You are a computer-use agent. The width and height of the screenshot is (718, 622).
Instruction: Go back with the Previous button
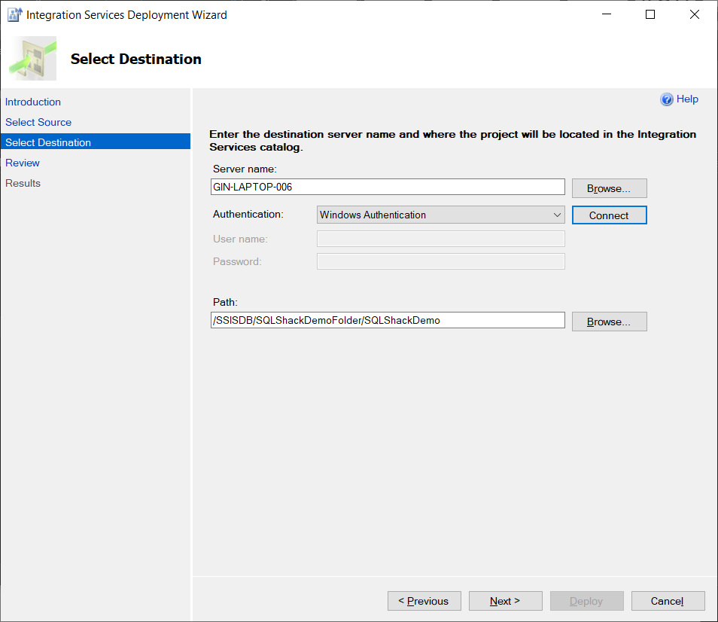(424, 601)
